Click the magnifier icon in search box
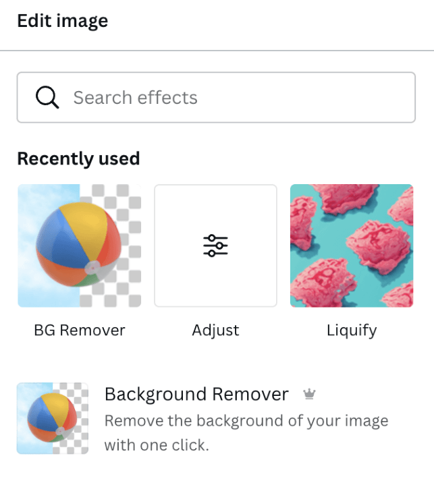Screen dimensions: 434x489 pos(47,97)
